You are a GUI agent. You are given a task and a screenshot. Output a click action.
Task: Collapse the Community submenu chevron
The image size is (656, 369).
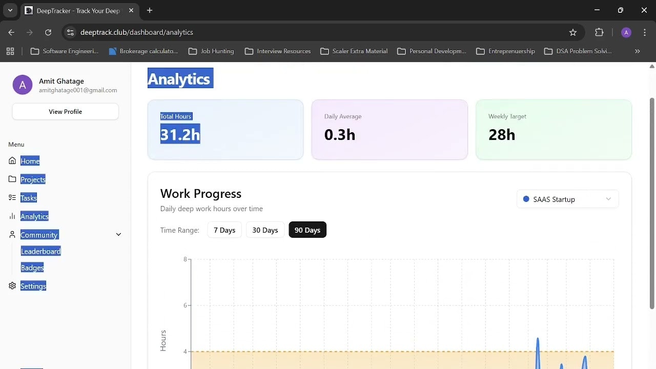pos(118,235)
